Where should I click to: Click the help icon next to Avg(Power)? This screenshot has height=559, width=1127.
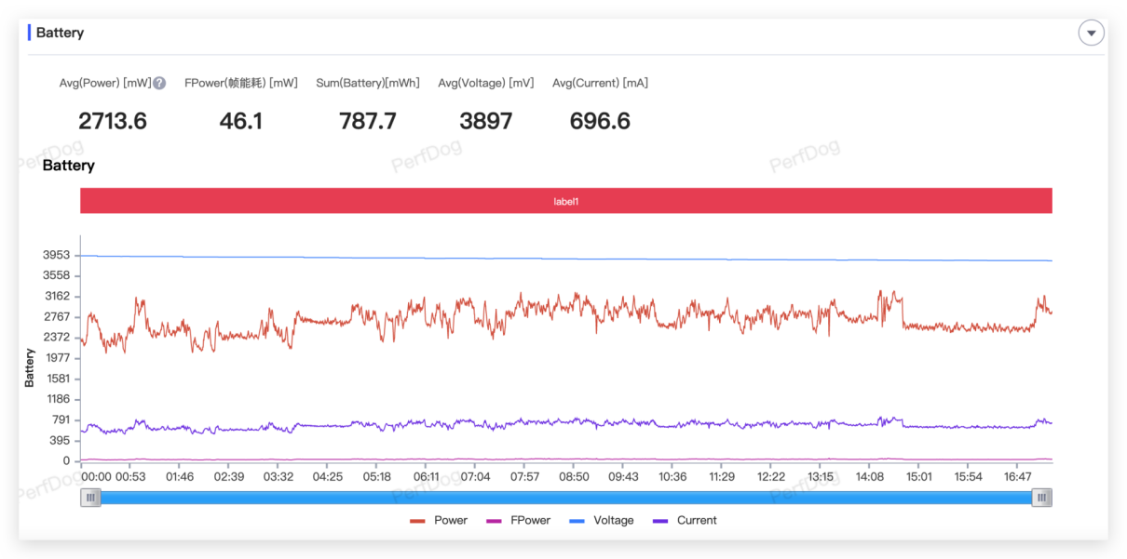pos(159,83)
